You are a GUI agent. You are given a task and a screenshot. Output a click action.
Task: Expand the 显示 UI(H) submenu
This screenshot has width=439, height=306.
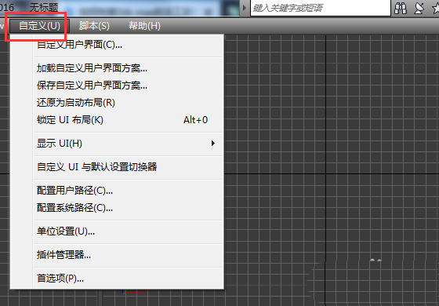[x=129, y=144]
